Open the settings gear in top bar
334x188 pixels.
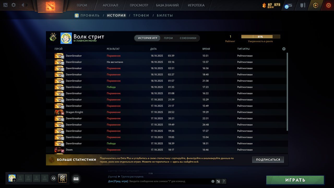pos(14,5)
